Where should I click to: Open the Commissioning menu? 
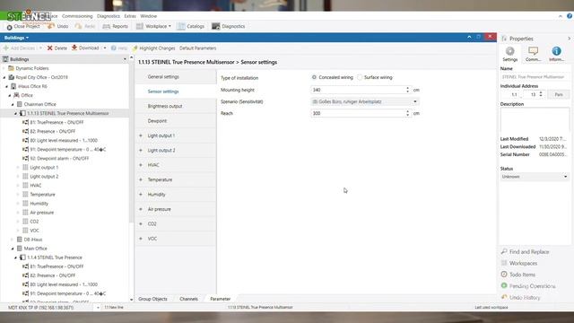tap(77, 16)
